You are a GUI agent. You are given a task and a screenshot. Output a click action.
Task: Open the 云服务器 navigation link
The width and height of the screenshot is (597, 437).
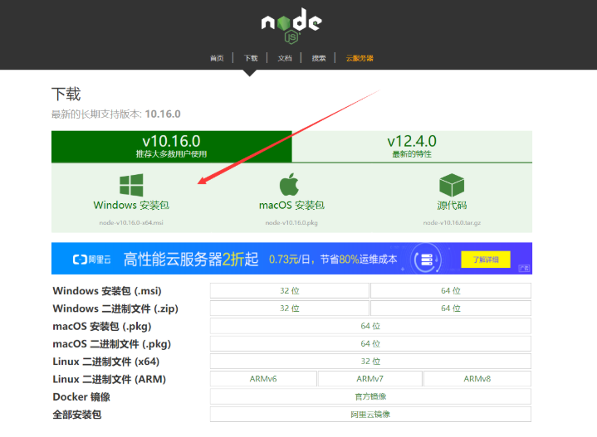pyautogui.click(x=360, y=58)
